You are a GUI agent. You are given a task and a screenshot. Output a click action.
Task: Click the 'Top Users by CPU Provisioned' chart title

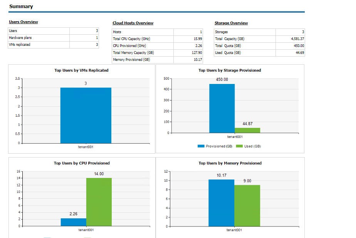coord(82,163)
